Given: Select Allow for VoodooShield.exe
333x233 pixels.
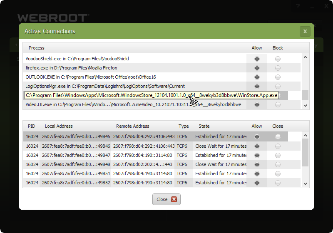Looking at the screenshot, I should pyautogui.click(x=257, y=59).
